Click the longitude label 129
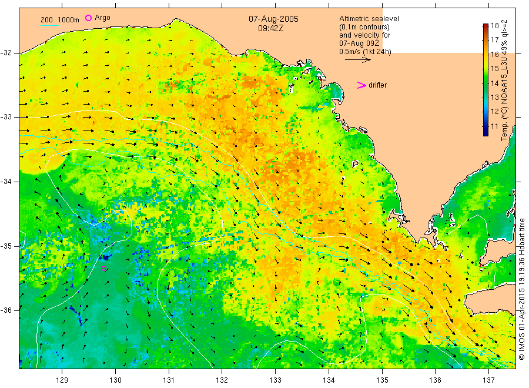 pyautogui.click(x=62, y=380)
